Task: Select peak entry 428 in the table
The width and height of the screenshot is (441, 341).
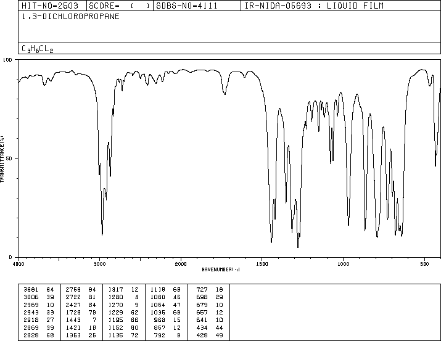Action: pos(210,335)
